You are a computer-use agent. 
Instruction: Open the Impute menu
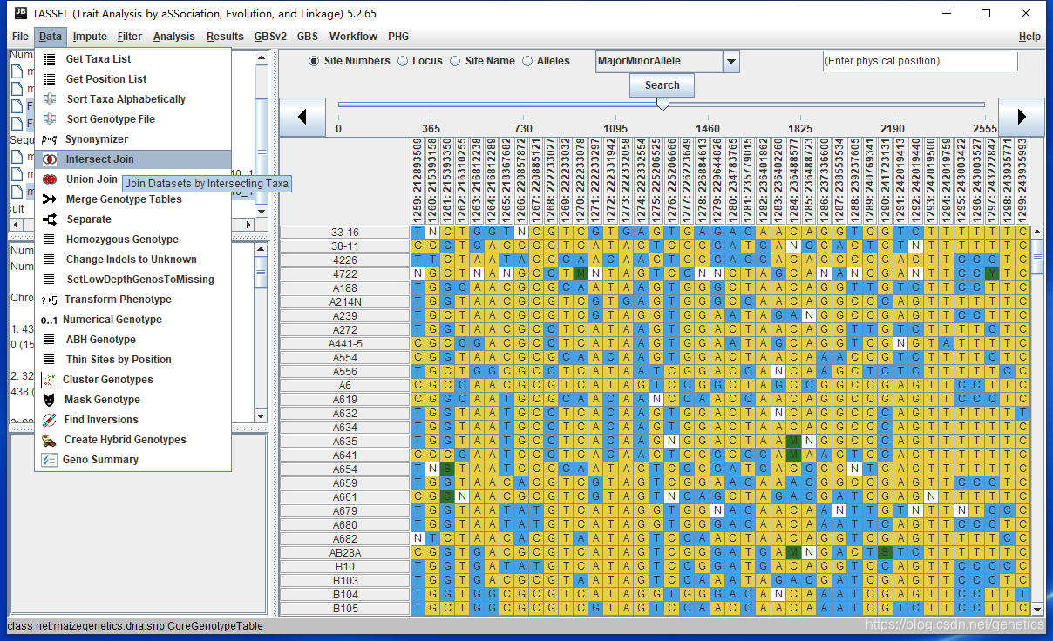click(90, 37)
